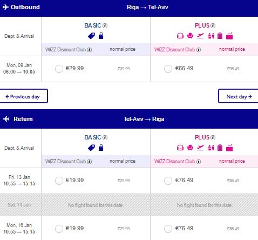The width and height of the screenshot is (258, 240).
Task: Select the €86.49 outbound PLUS fare
Action: pyautogui.click(x=168, y=69)
